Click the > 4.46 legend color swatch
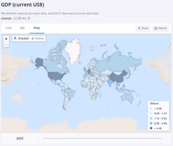The image size is (173, 146). 151,128
